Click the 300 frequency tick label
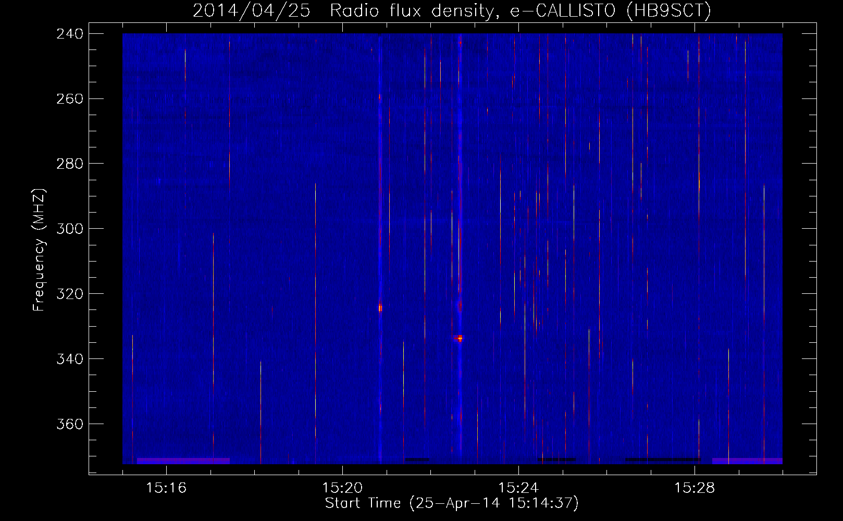 click(x=69, y=229)
